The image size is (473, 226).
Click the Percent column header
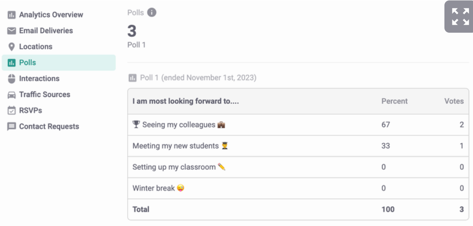[394, 101]
